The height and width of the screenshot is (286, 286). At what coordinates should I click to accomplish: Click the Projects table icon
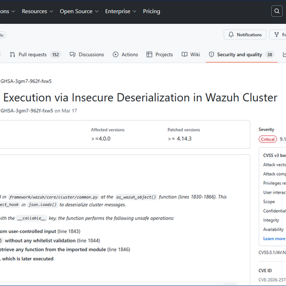point(149,54)
